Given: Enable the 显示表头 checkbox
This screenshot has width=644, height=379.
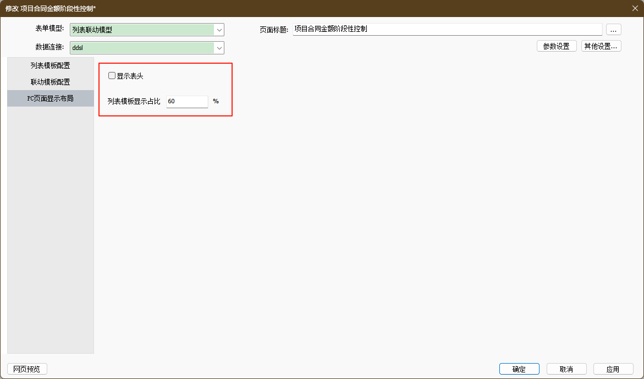Looking at the screenshot, I should tap(112, 76).
